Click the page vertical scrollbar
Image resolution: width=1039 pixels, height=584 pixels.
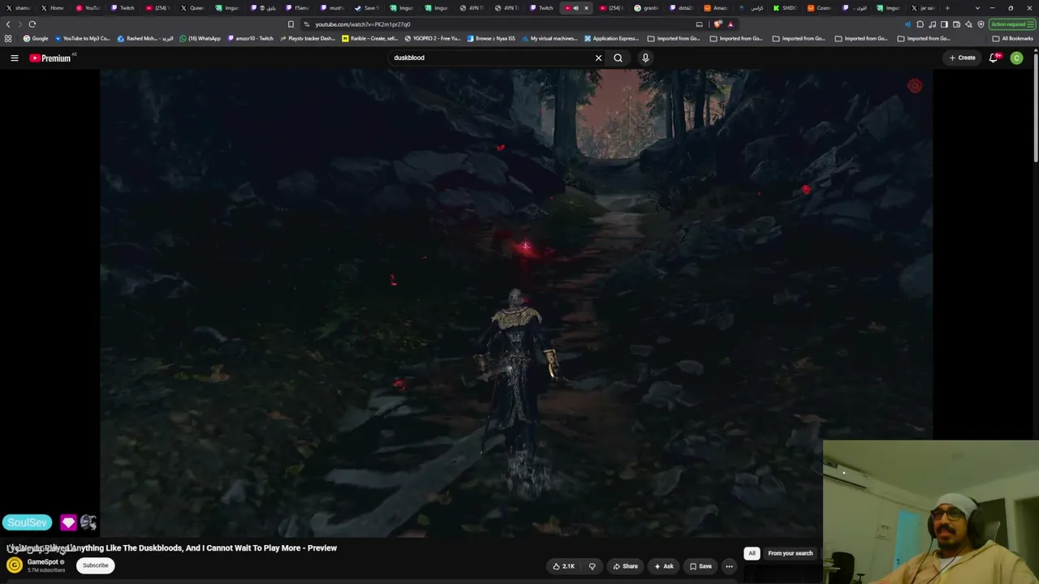click(1036, 109)
